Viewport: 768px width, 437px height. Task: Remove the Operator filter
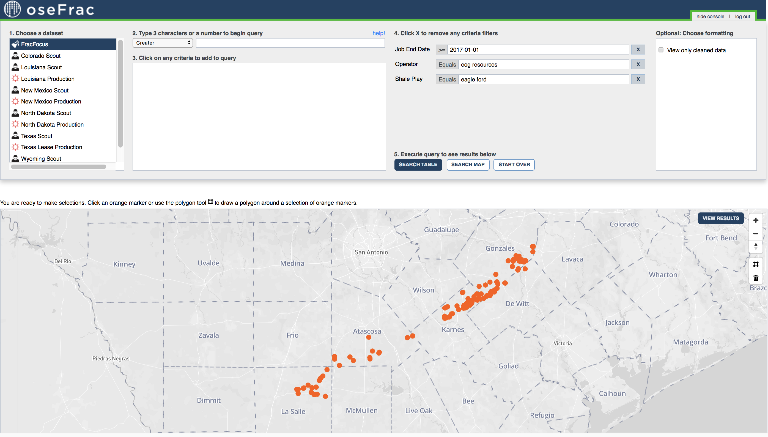pos(638,64)
